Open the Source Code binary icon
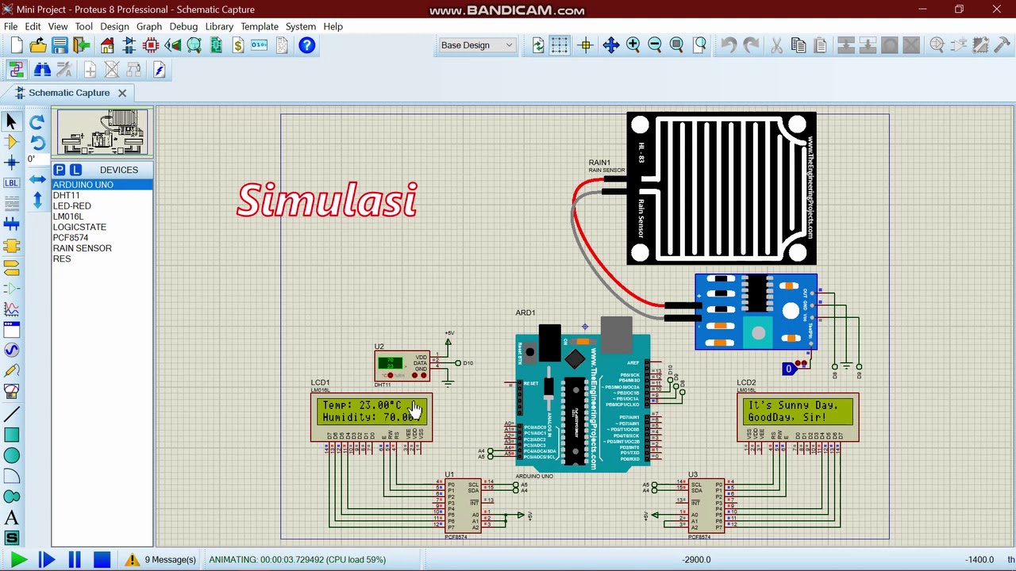The image size is (1016, 571). click(x=259, y=45)
